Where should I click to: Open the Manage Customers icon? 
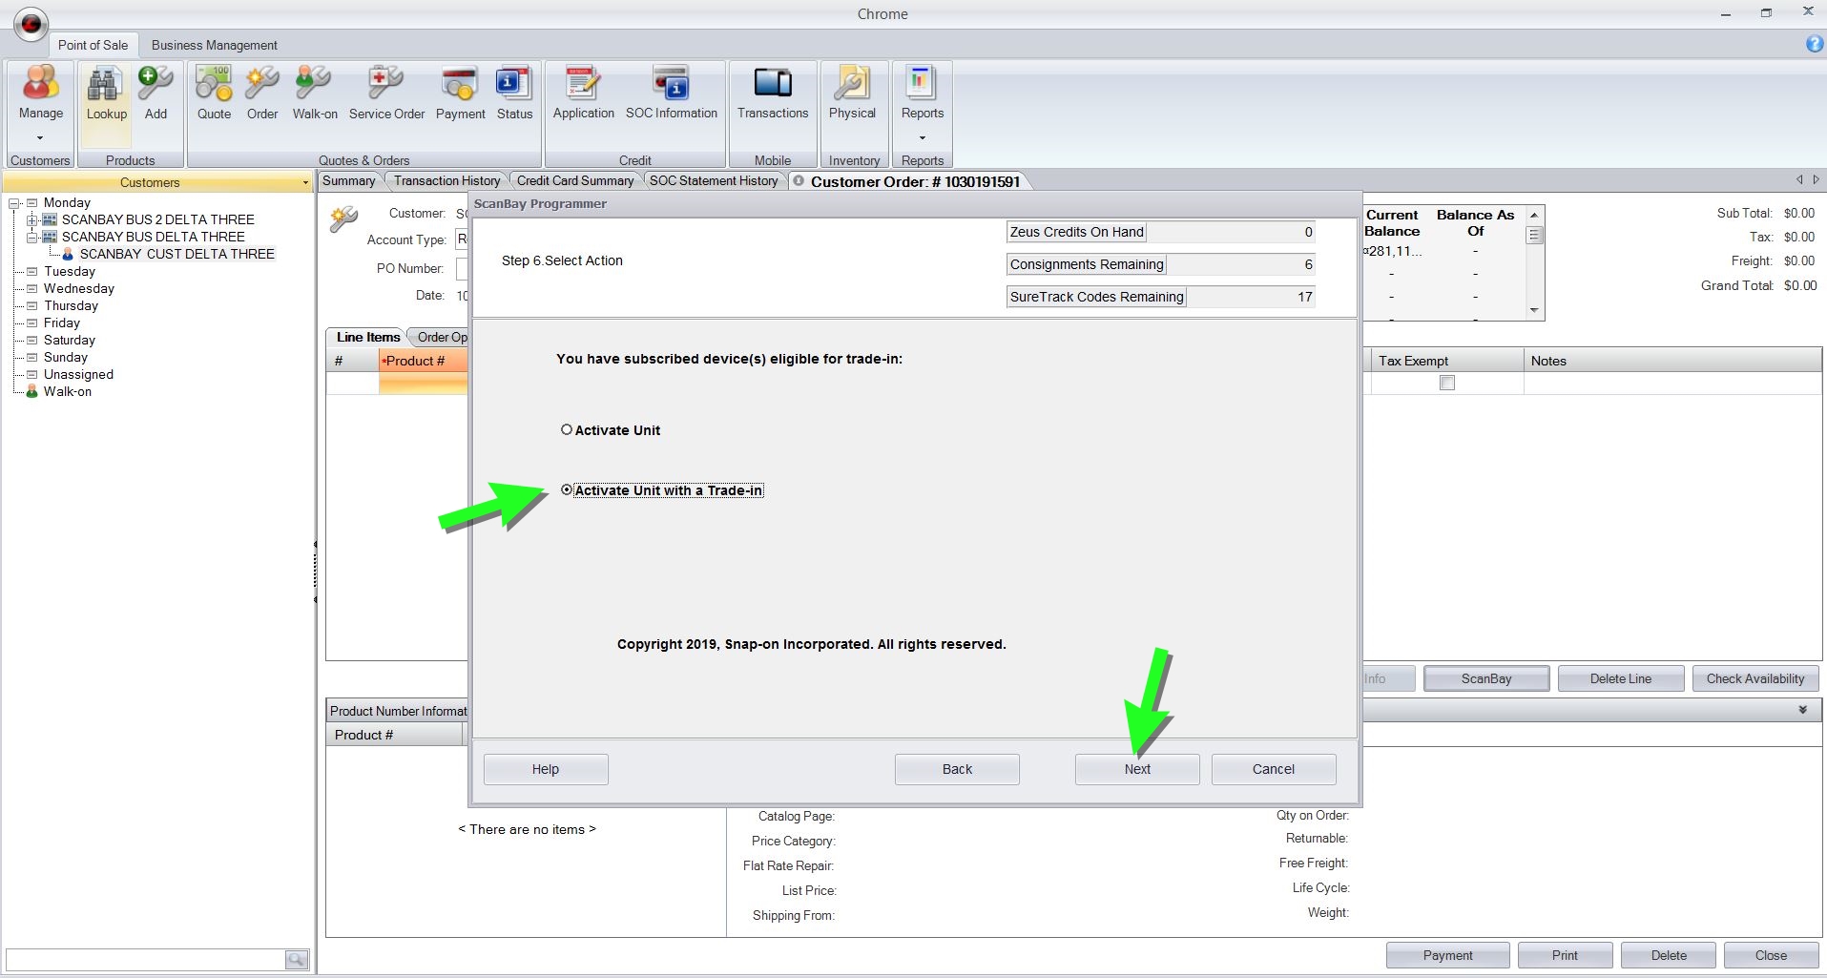point(40,86)
